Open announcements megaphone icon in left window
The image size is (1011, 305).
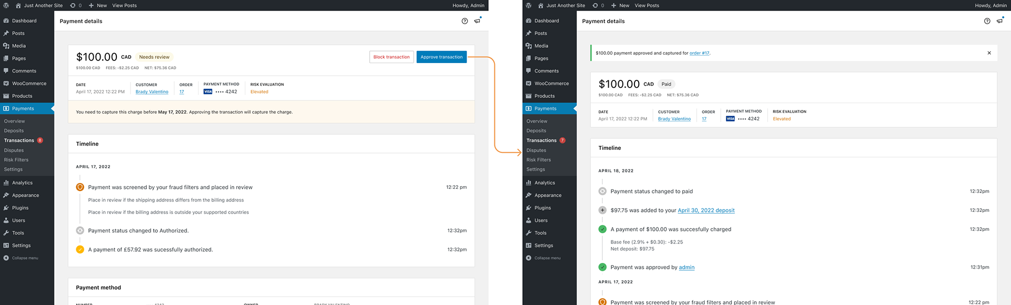click(x=477, y=21)
